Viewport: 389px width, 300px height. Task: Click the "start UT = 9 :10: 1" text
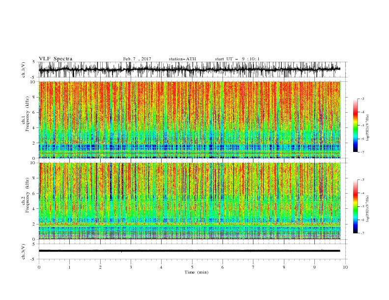pos(237,59)
